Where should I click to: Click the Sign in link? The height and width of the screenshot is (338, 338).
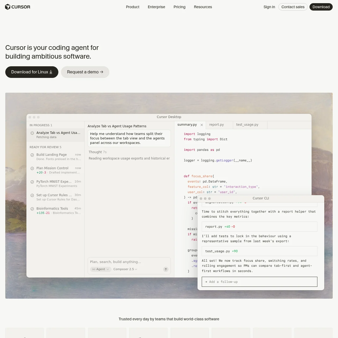(269, 7)
